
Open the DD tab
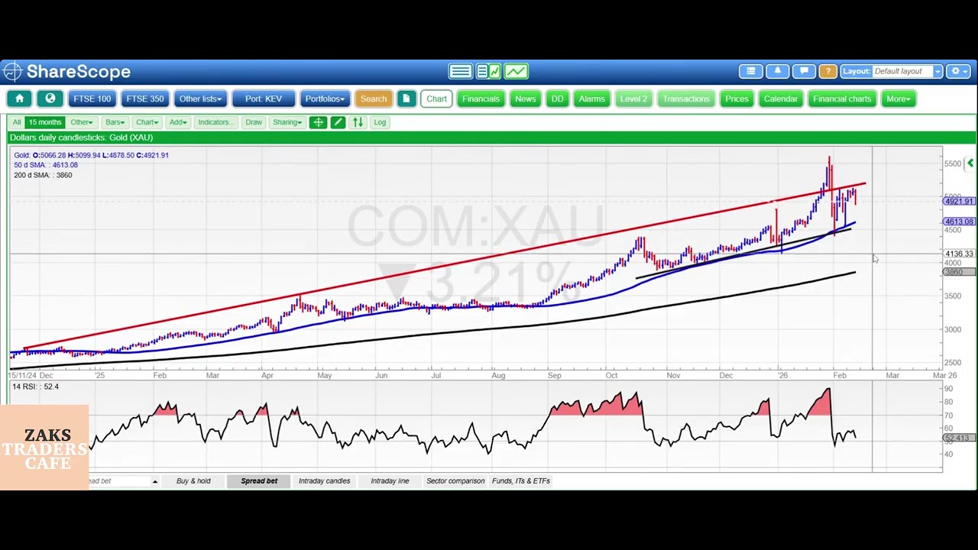(x=557, y=99)
